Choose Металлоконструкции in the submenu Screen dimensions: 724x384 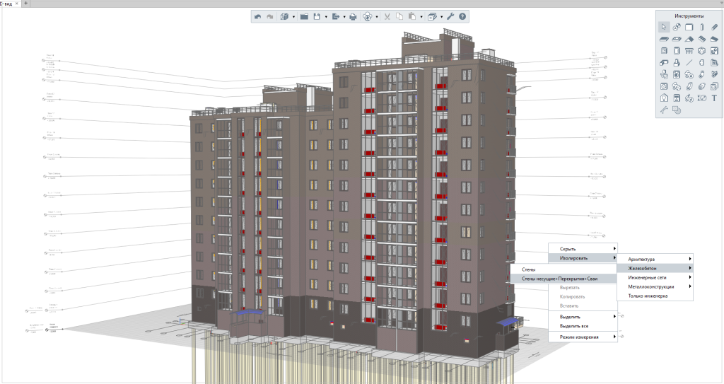655,286
